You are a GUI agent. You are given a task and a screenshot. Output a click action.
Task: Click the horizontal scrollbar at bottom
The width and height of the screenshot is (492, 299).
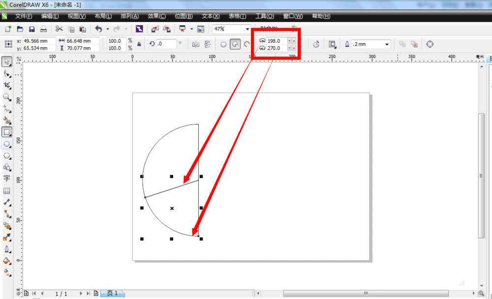[x=366, y=294]
